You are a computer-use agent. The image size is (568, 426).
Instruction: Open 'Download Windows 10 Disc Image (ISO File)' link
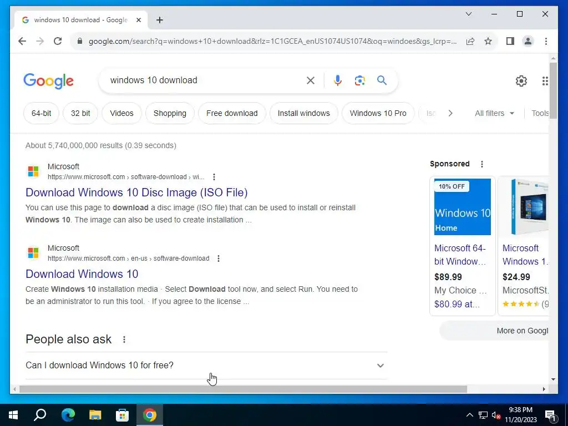pyautogui.click(x=136, y=192)
